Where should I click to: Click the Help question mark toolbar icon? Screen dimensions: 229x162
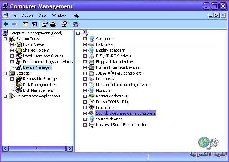point(64,24)
